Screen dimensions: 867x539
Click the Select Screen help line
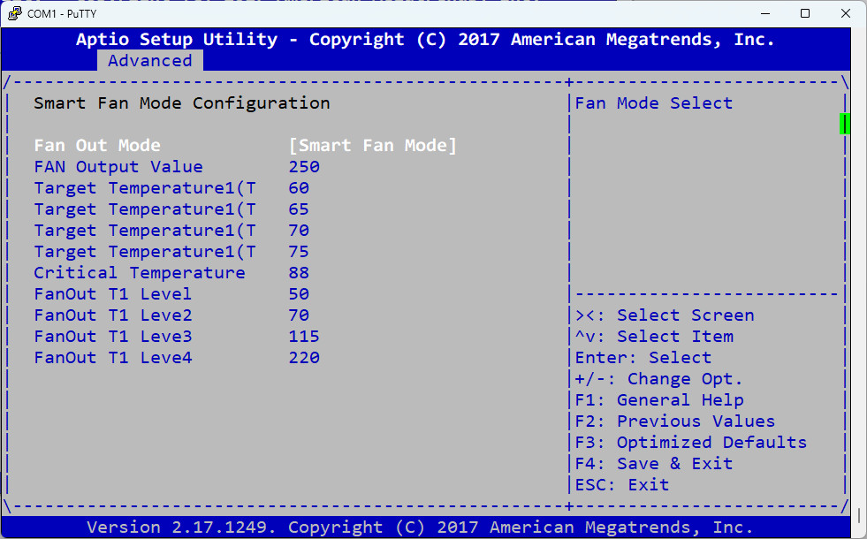pyautogui.click(x=665, y=315)
